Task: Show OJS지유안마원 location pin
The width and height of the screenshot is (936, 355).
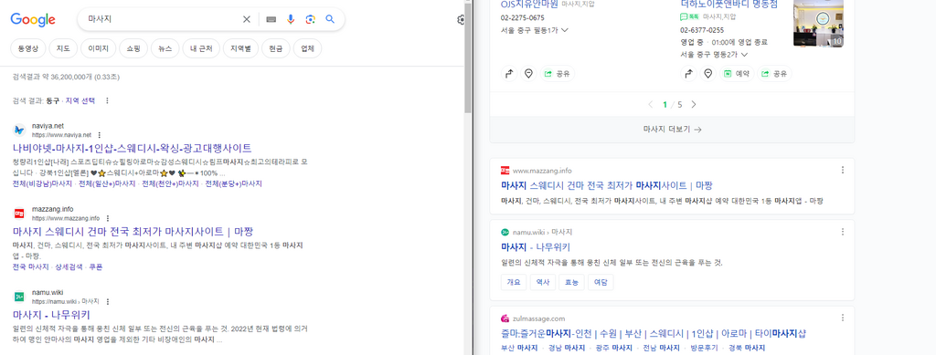Action: [x=528, y=74]
